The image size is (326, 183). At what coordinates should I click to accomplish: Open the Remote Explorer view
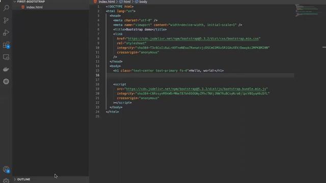6,57
